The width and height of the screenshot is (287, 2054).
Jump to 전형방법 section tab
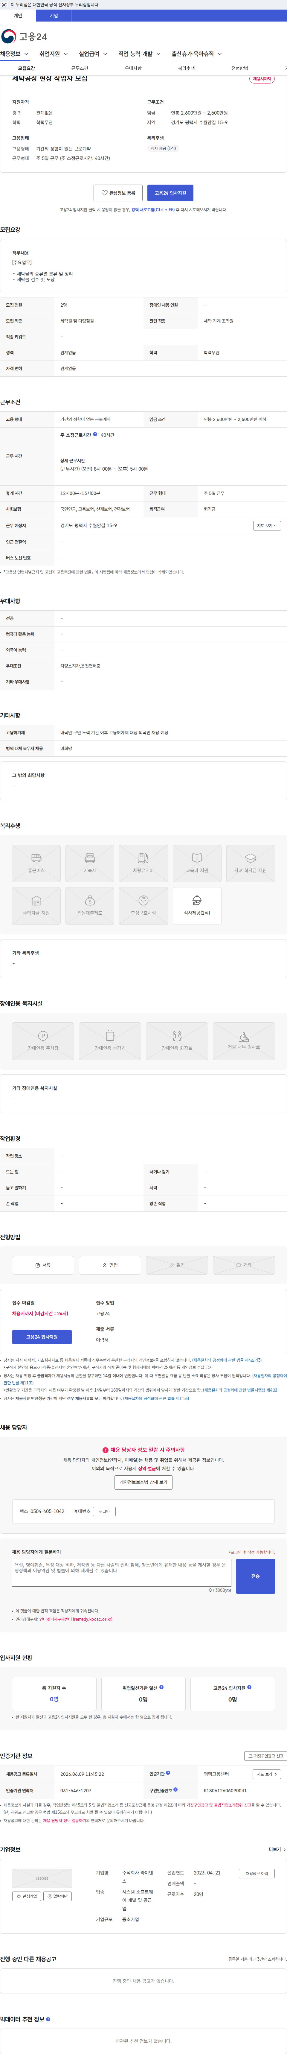pyautogui.click(x=240, y=69)
